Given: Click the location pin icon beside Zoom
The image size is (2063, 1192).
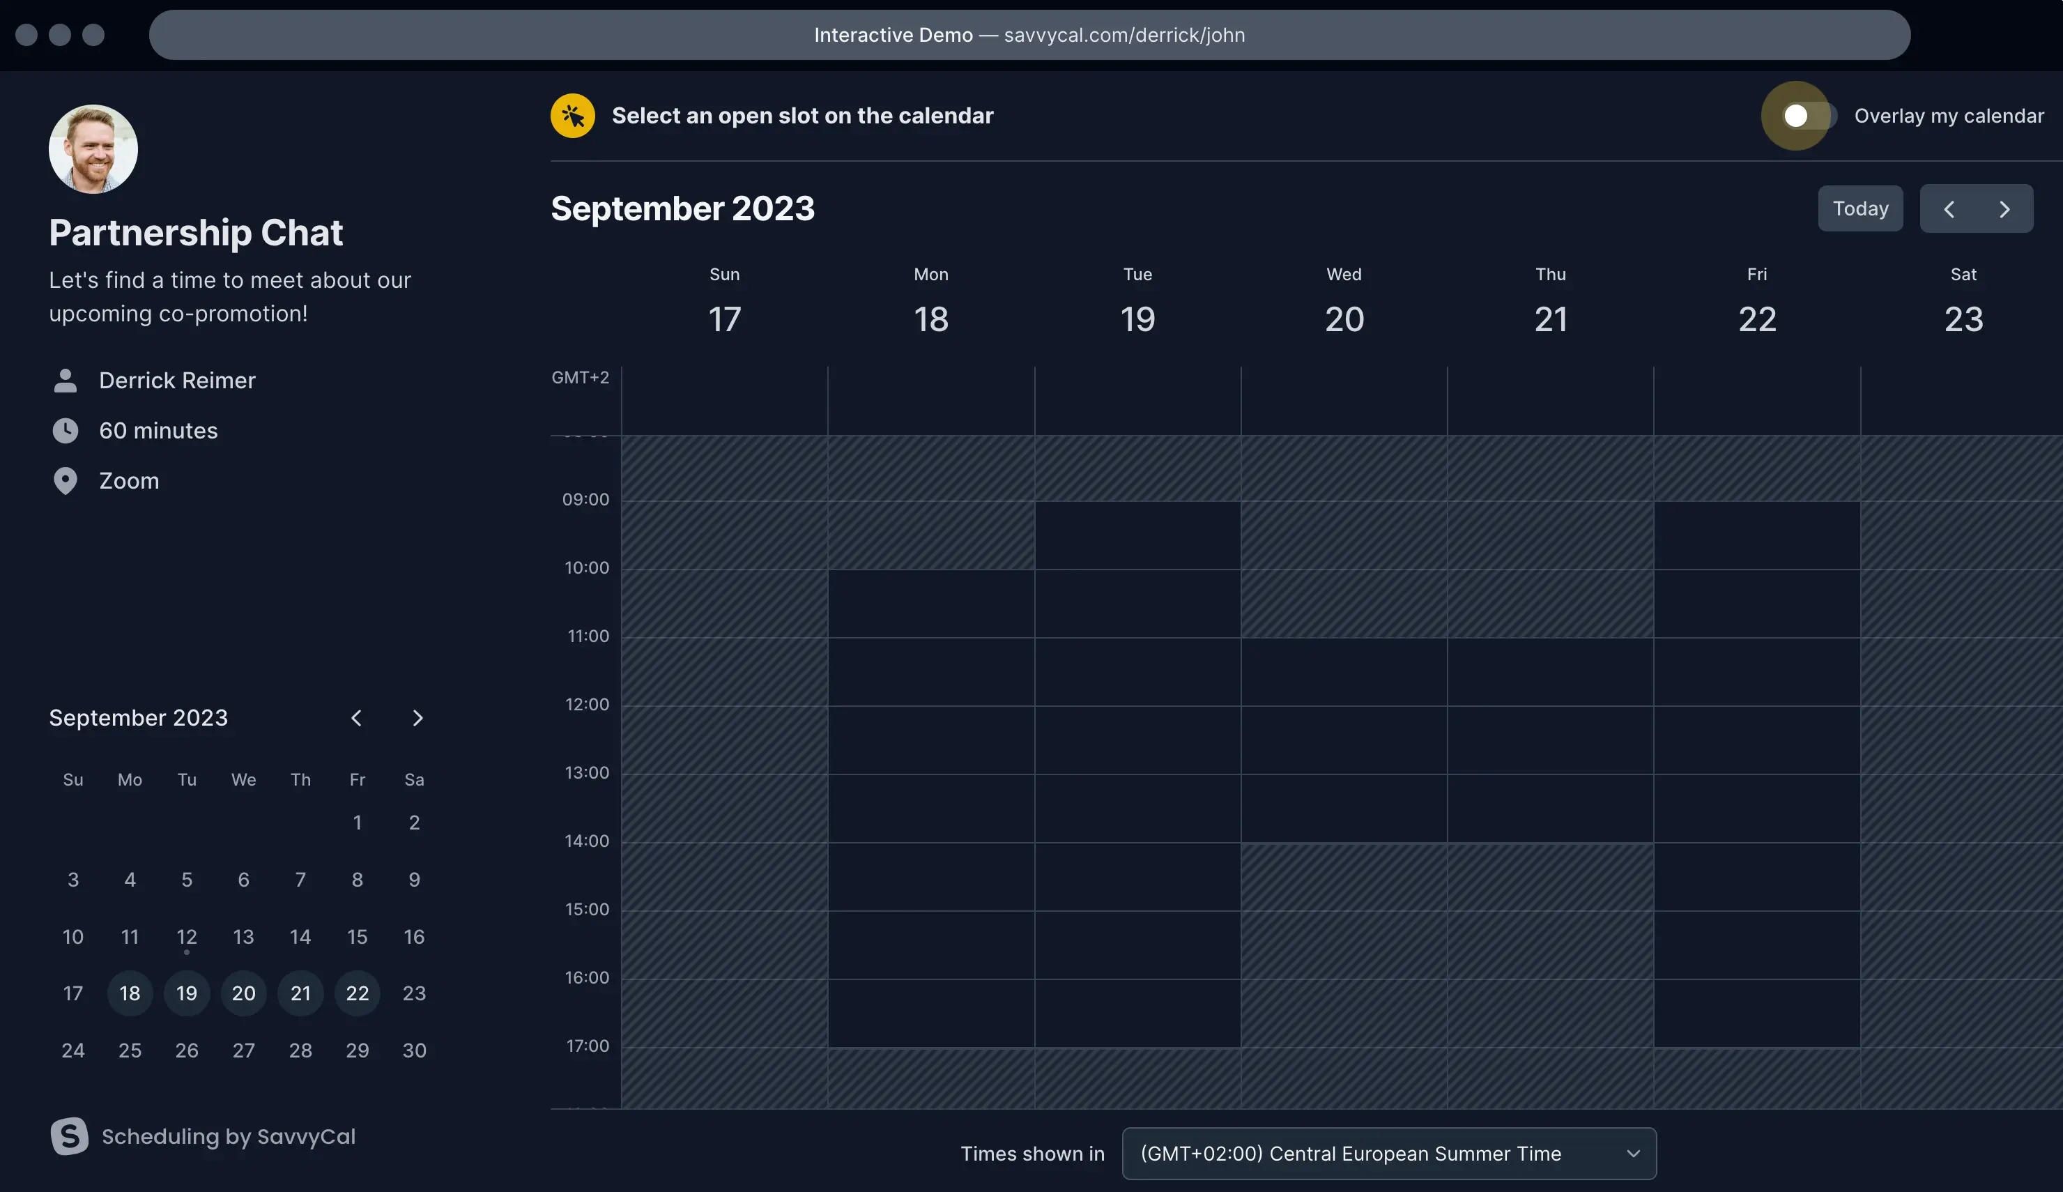Looking at the screenshot, I should pyautogui.click(x=66, y=480).
